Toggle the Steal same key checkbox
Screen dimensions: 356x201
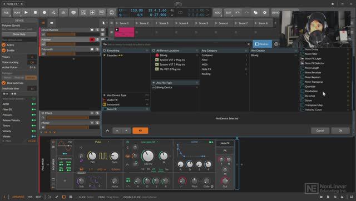tap(4, 83)
